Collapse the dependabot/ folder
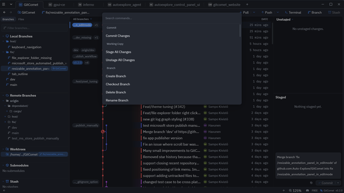This screenshot has width=344, height=193. pyautogui.click(x=5, y=106)
